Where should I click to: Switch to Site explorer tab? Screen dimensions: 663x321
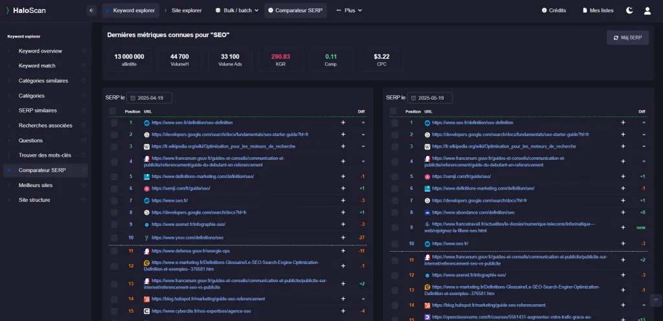pyautogui.click(x=183, y=10)
